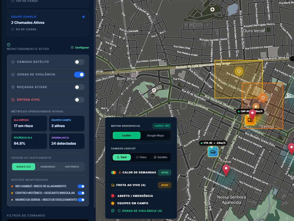Image resolution: width=294 pixels, height=221 pixels.
Task: Click the globe icon in Satélite button
Action: click(155, 157)
